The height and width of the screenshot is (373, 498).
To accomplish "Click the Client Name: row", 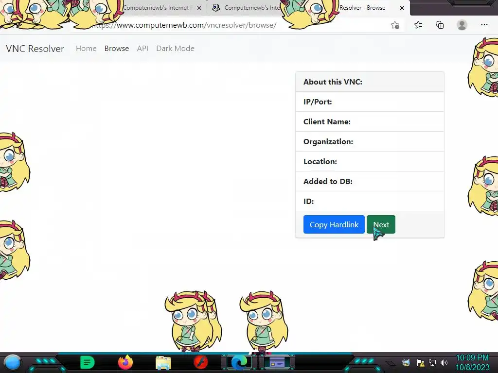I will click(x=370, y=122).
